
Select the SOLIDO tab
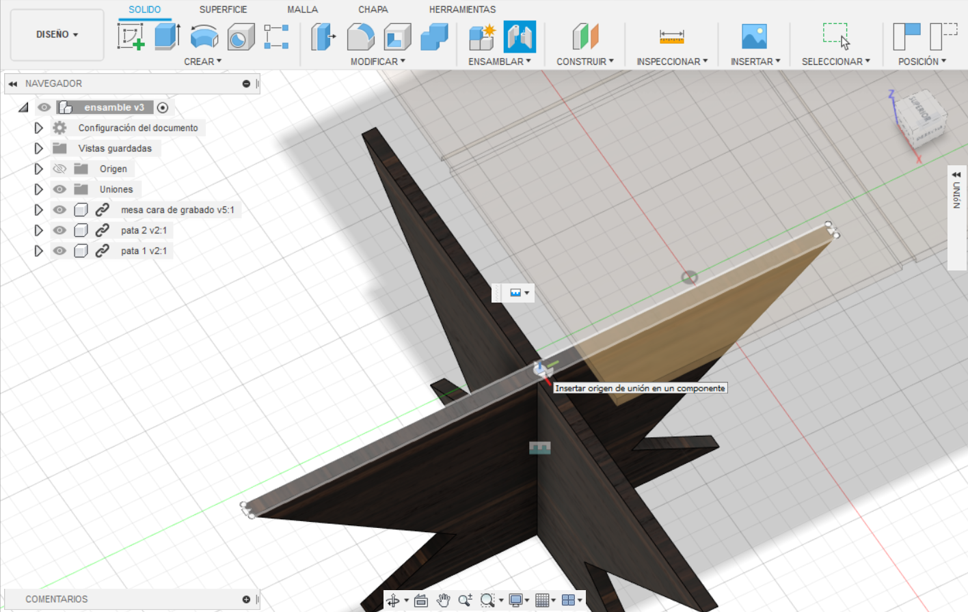(145, 10)
